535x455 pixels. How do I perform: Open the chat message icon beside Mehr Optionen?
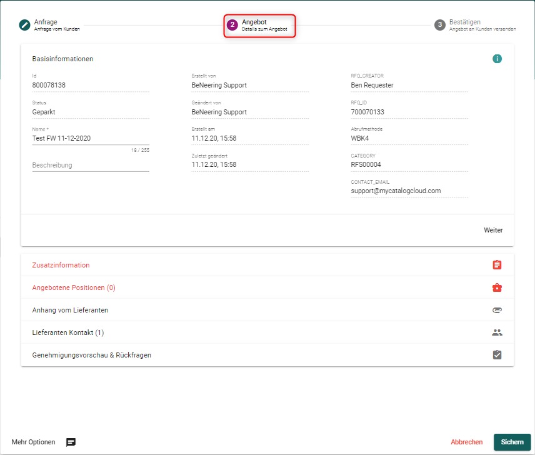coord(71,442)
